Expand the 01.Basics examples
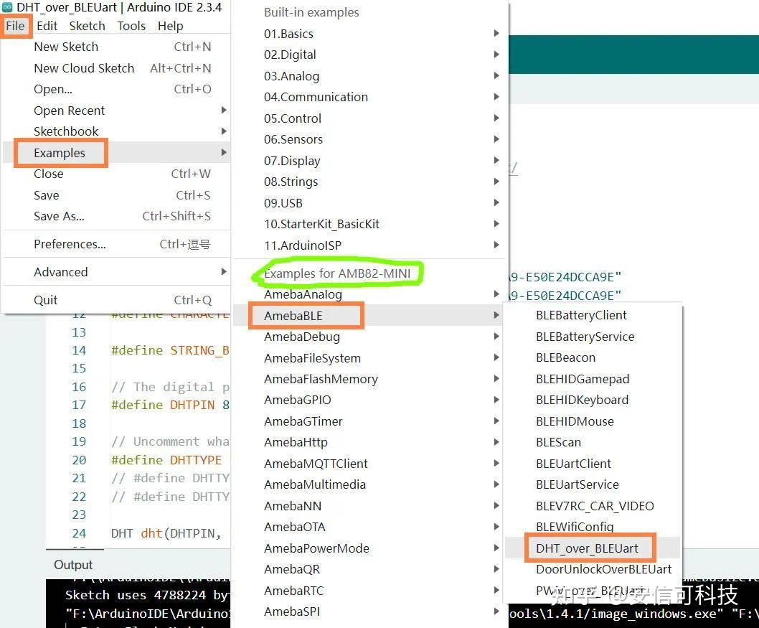759x628 pixels. click(x=370, y=34)
